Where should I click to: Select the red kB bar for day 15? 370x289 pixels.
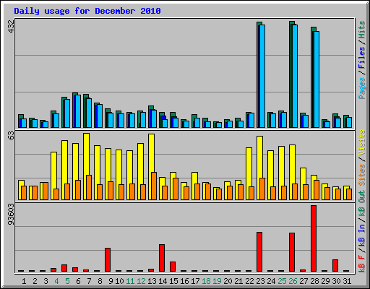point(173,267)
